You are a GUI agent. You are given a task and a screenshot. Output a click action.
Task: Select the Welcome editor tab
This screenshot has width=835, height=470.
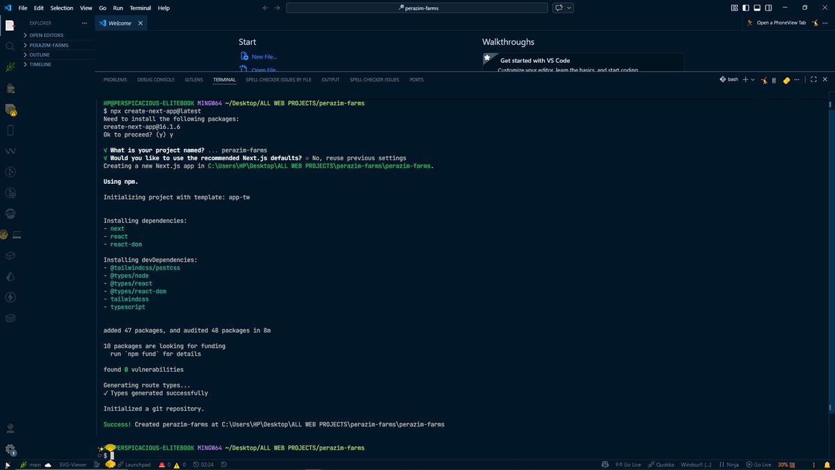pos(120,23)
